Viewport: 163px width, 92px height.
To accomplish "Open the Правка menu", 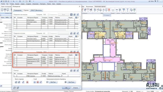I will pyautogui.click(x=3, y=4).
